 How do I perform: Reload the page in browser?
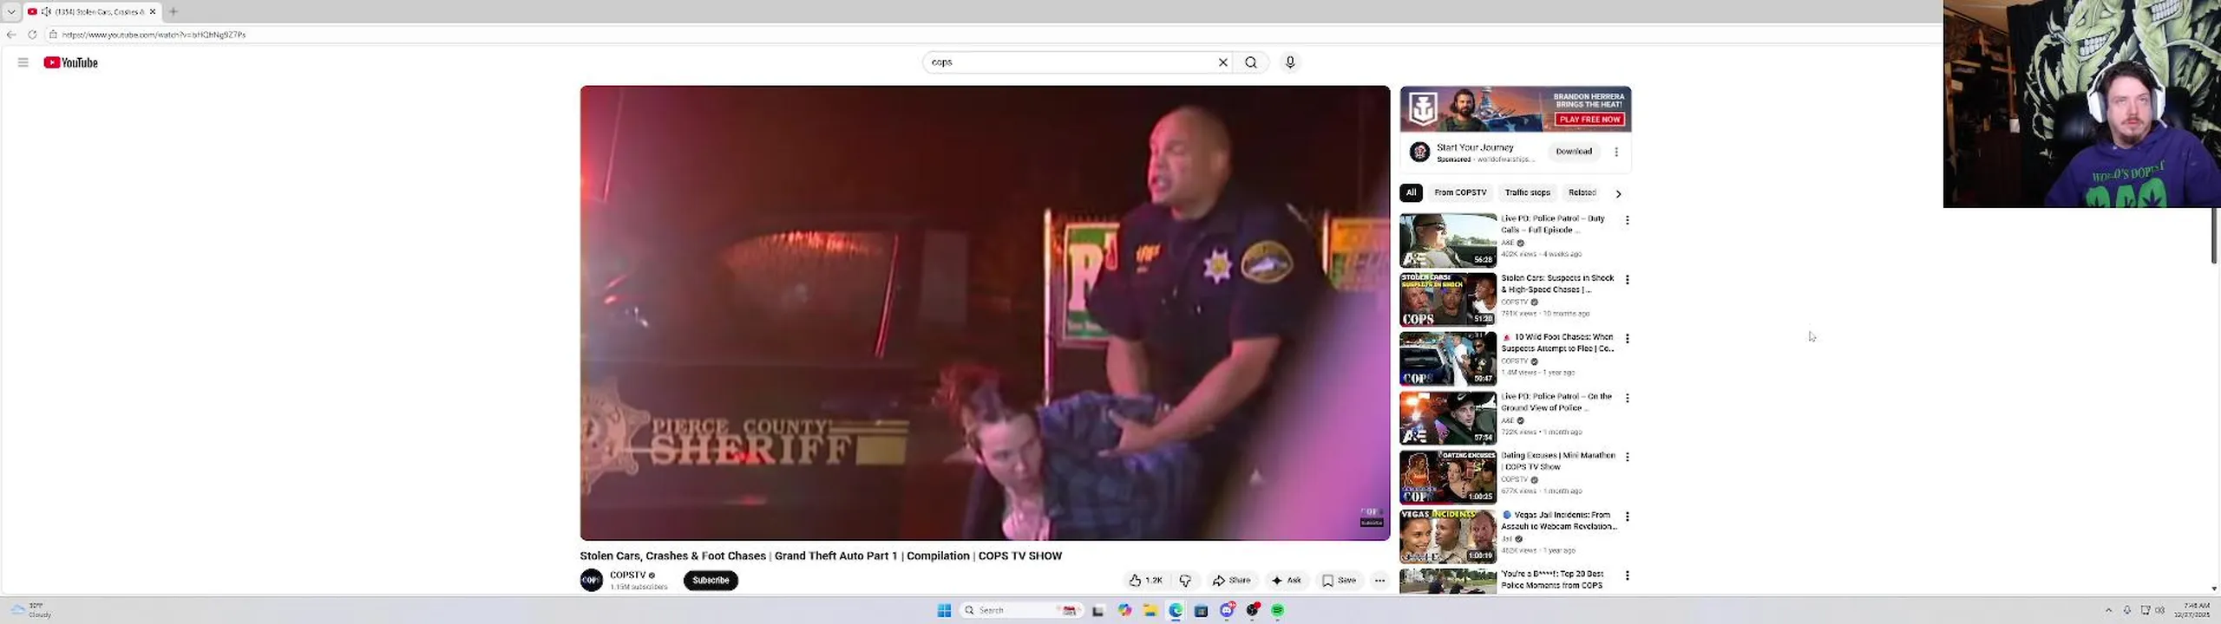click(32, 35)
